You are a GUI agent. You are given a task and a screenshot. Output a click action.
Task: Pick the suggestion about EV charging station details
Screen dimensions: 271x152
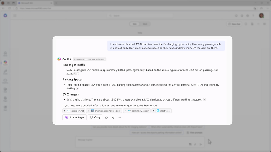pos(120,127)
